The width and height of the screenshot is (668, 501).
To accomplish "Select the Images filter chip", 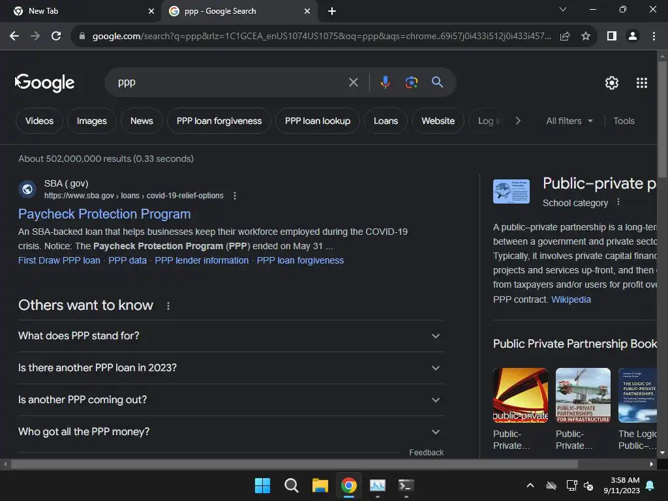I will pyautogui.click(x=91, y=121).
